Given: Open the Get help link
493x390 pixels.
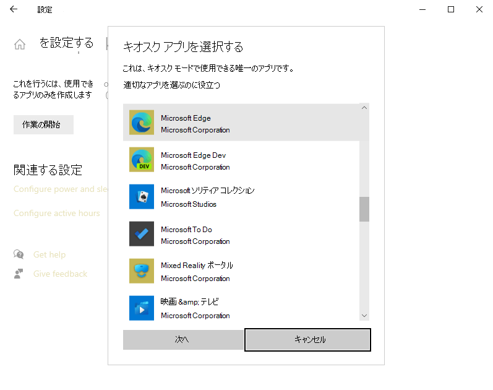Looking at the screenshot, I should click(x=49, y=254).
